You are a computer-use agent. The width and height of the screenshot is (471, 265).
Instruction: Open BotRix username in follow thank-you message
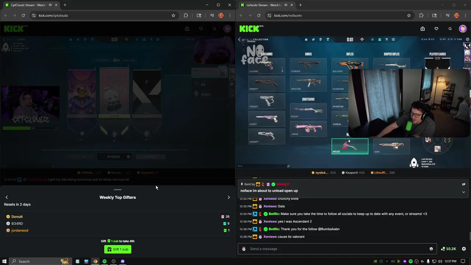274,229
